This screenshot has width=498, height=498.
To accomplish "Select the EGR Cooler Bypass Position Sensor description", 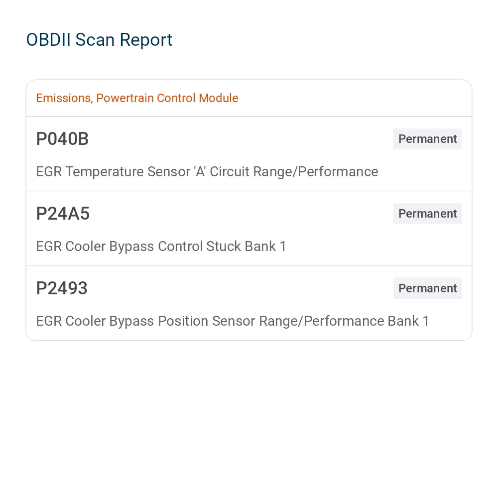I will point(233,321).
